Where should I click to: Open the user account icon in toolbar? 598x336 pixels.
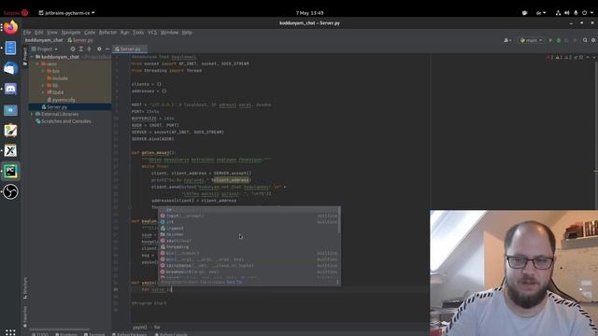506,40
